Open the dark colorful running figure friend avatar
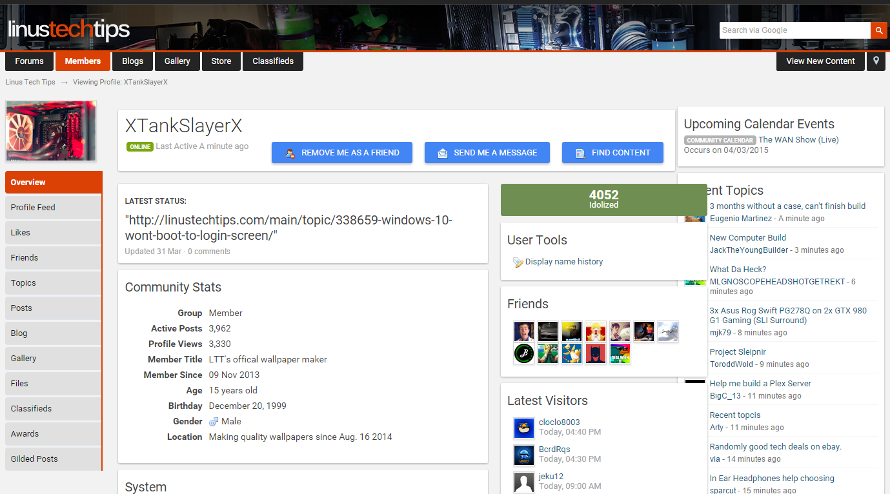The width and height of the screenshot is (890, 494). point(643,331)
